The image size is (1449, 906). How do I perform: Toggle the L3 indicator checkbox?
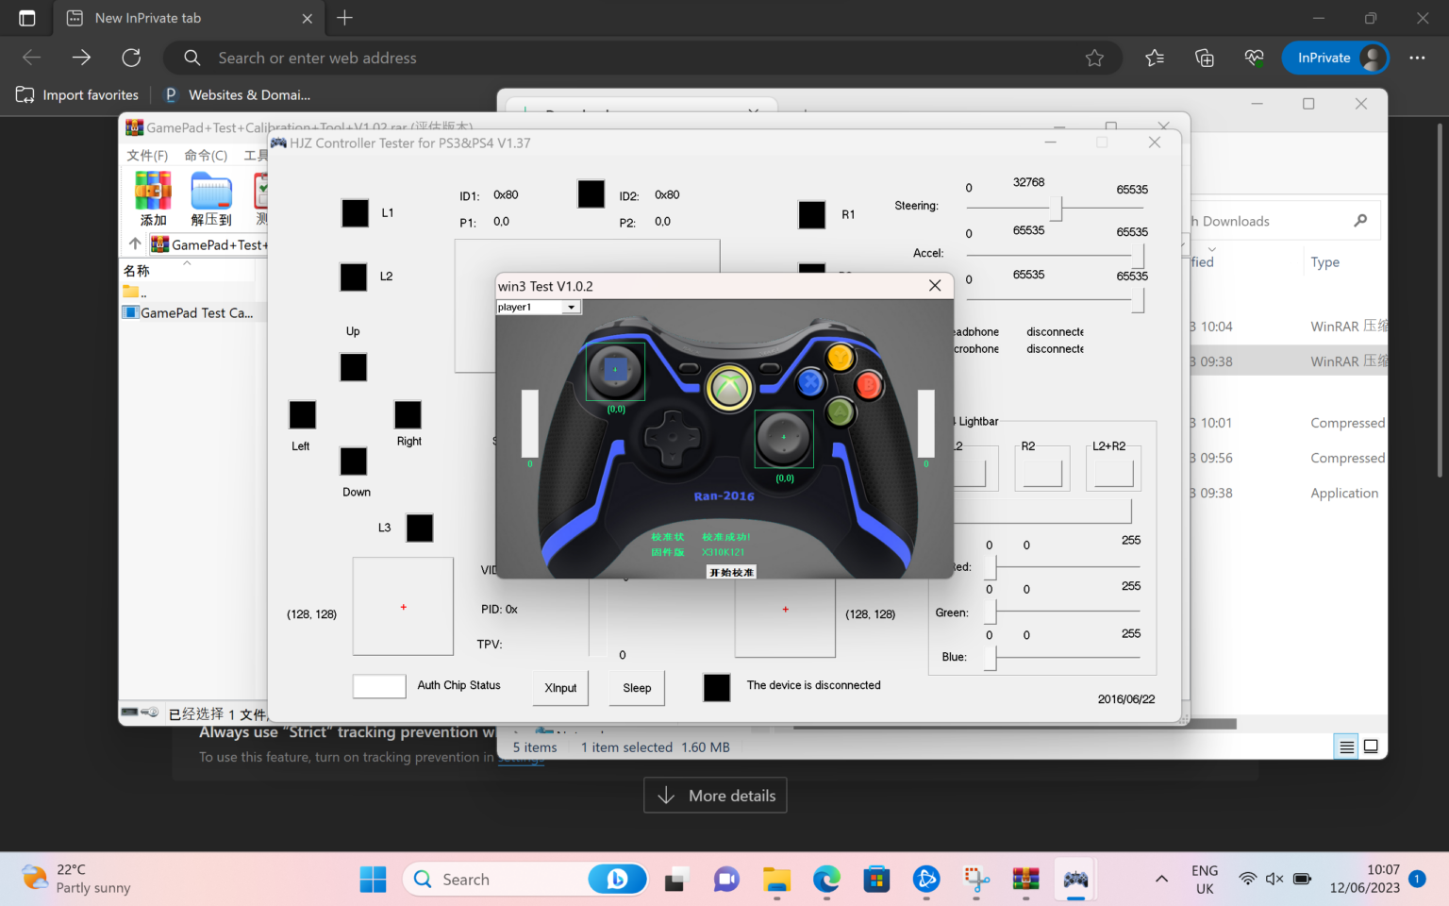click(419, 528)
